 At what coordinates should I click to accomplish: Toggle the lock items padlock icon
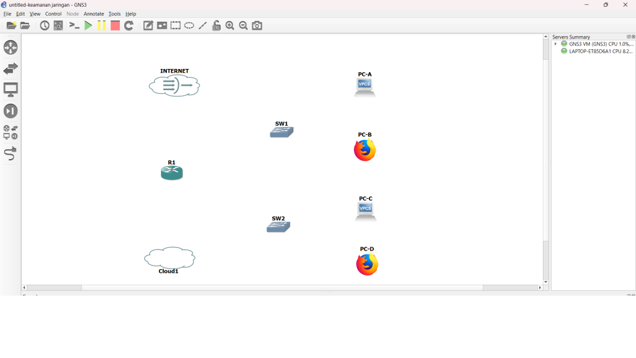tap(216, 25)
